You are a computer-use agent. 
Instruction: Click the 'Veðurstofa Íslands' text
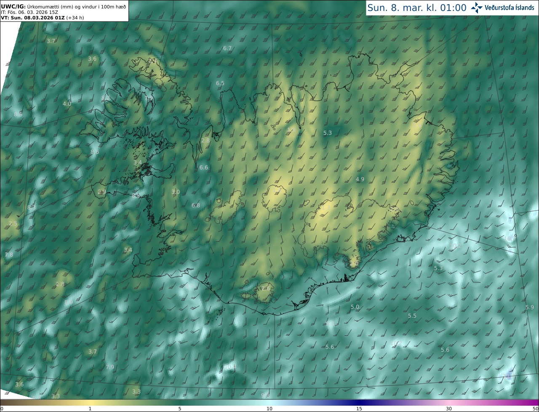click(x=509, y=8)
